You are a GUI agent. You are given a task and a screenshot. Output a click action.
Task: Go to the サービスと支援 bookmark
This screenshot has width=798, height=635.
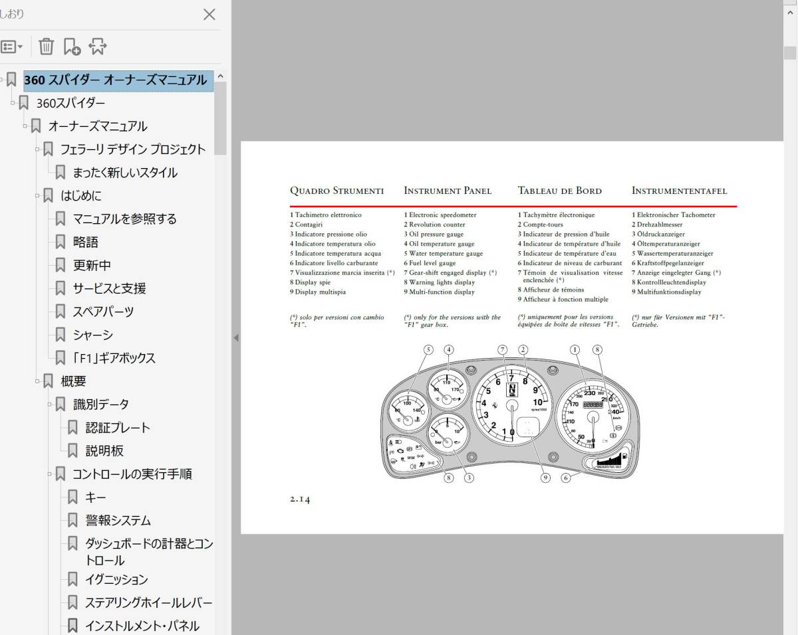(110, 288)
